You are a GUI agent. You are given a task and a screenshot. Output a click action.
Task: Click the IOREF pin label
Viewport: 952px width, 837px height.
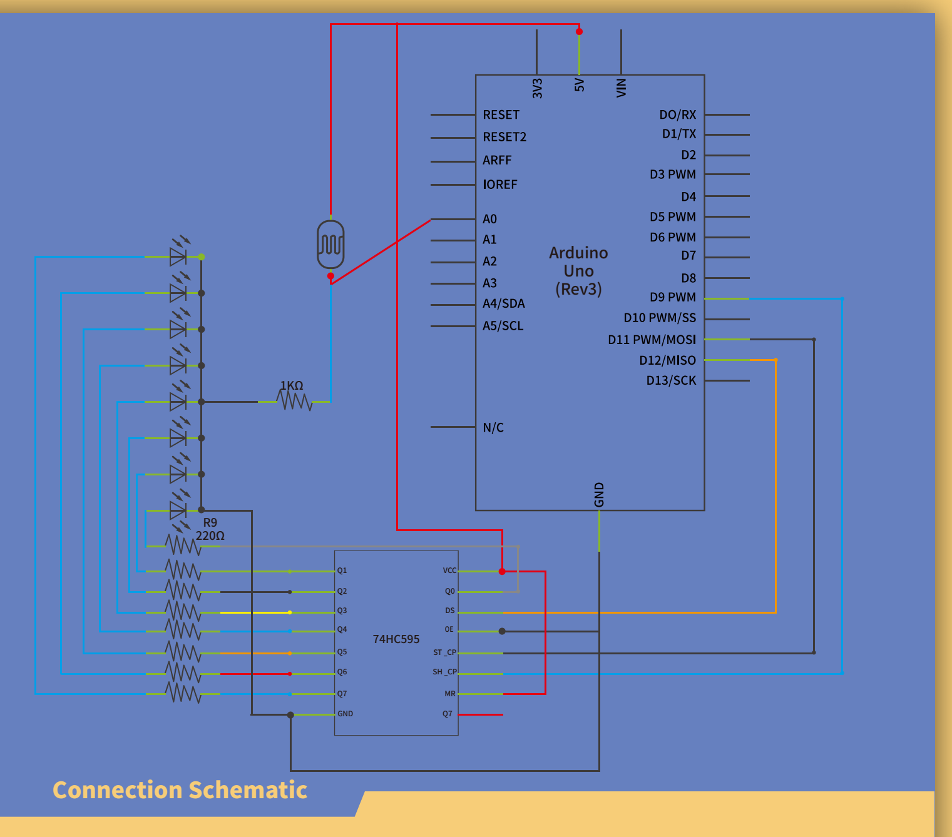[499, 185]
